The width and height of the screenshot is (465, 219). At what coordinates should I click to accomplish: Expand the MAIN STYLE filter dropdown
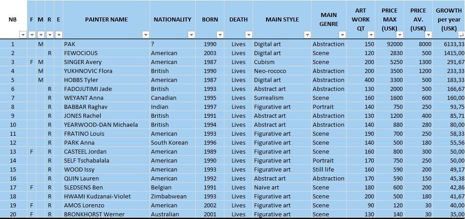point(307,35)
